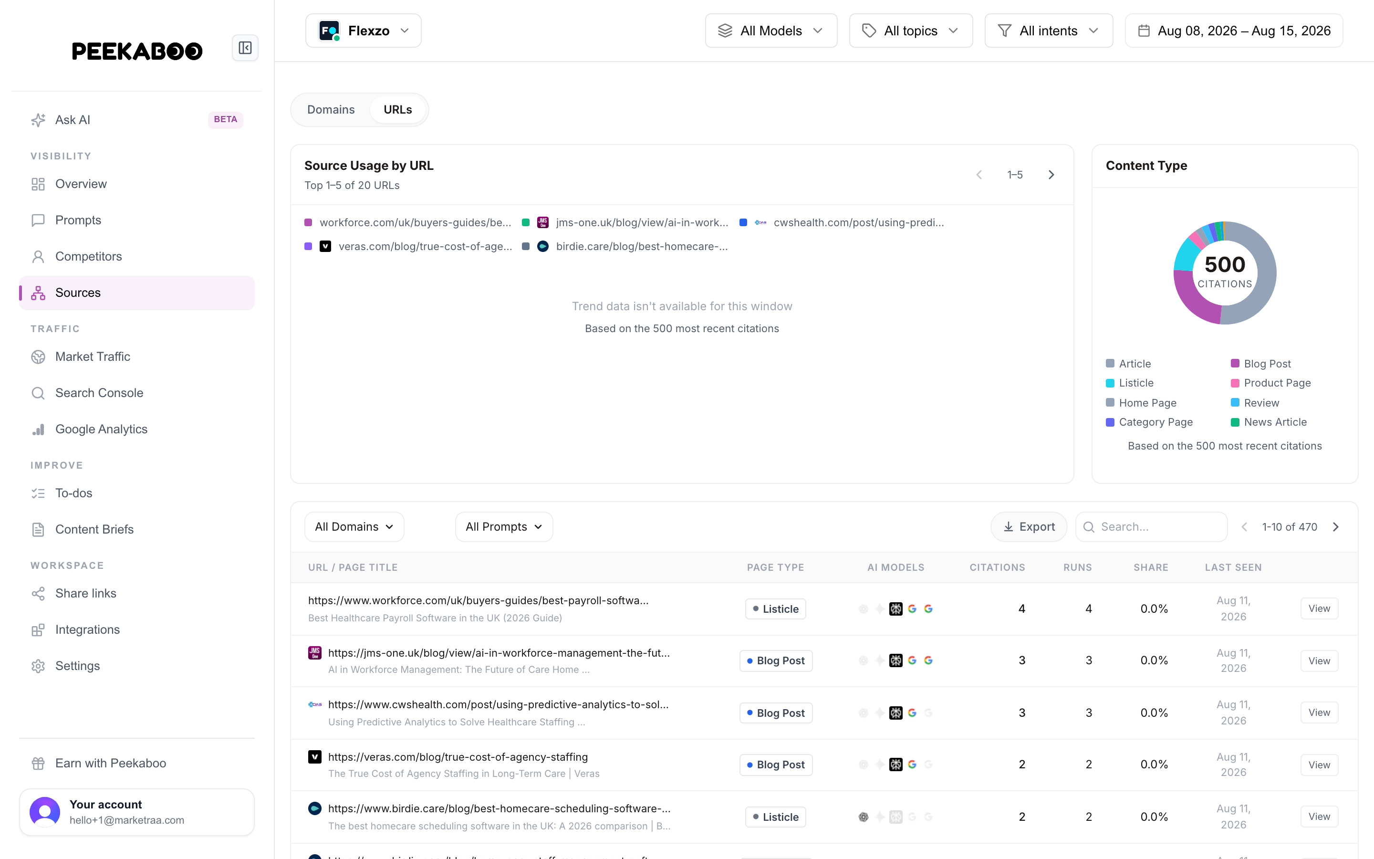Click View for the jms-one.uk row
1374x859 pixels.
[1319, 661]
